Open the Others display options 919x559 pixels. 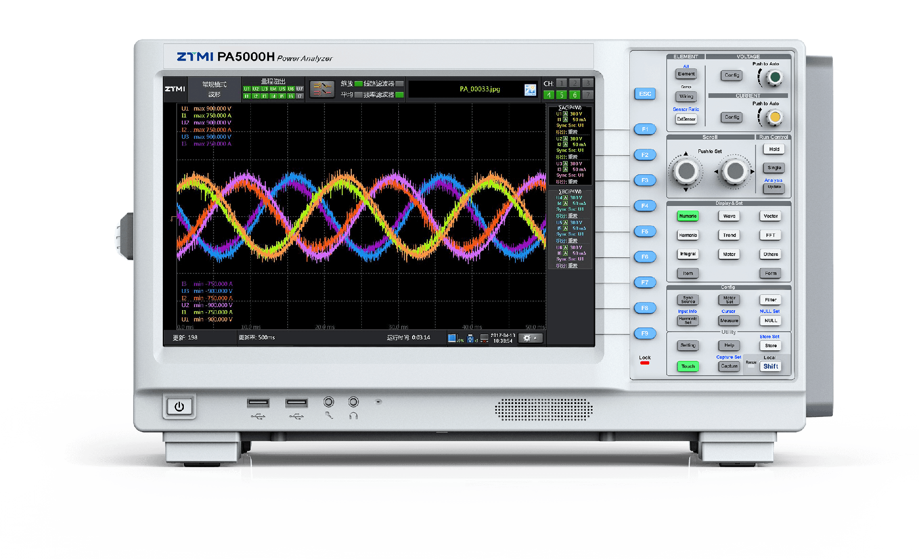pos(771,254)
